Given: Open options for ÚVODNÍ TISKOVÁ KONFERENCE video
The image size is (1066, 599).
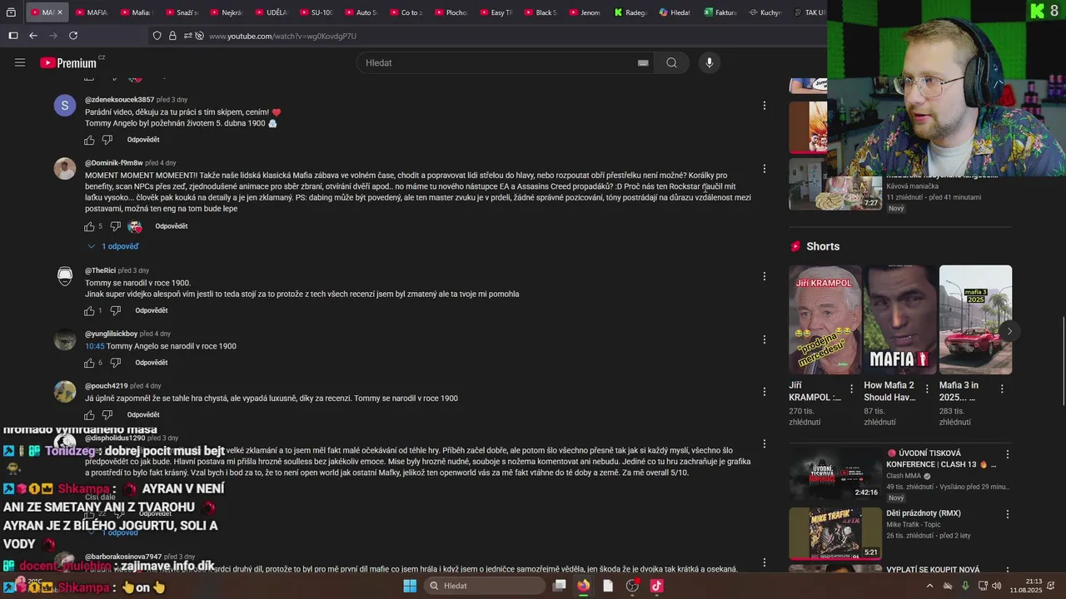Looking at the screenshot, I should point(1007,455).
